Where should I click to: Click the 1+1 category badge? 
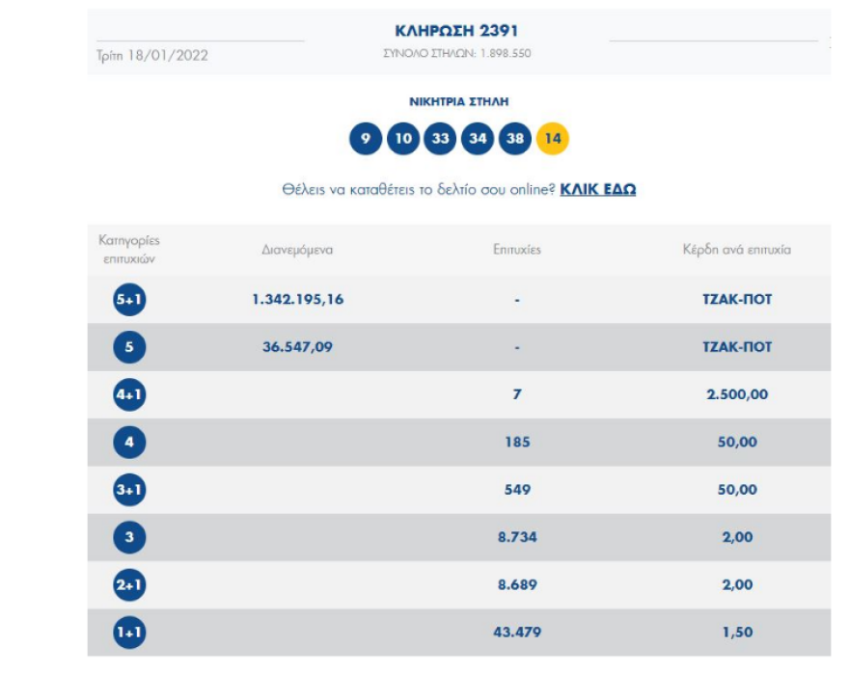[129, 633]
